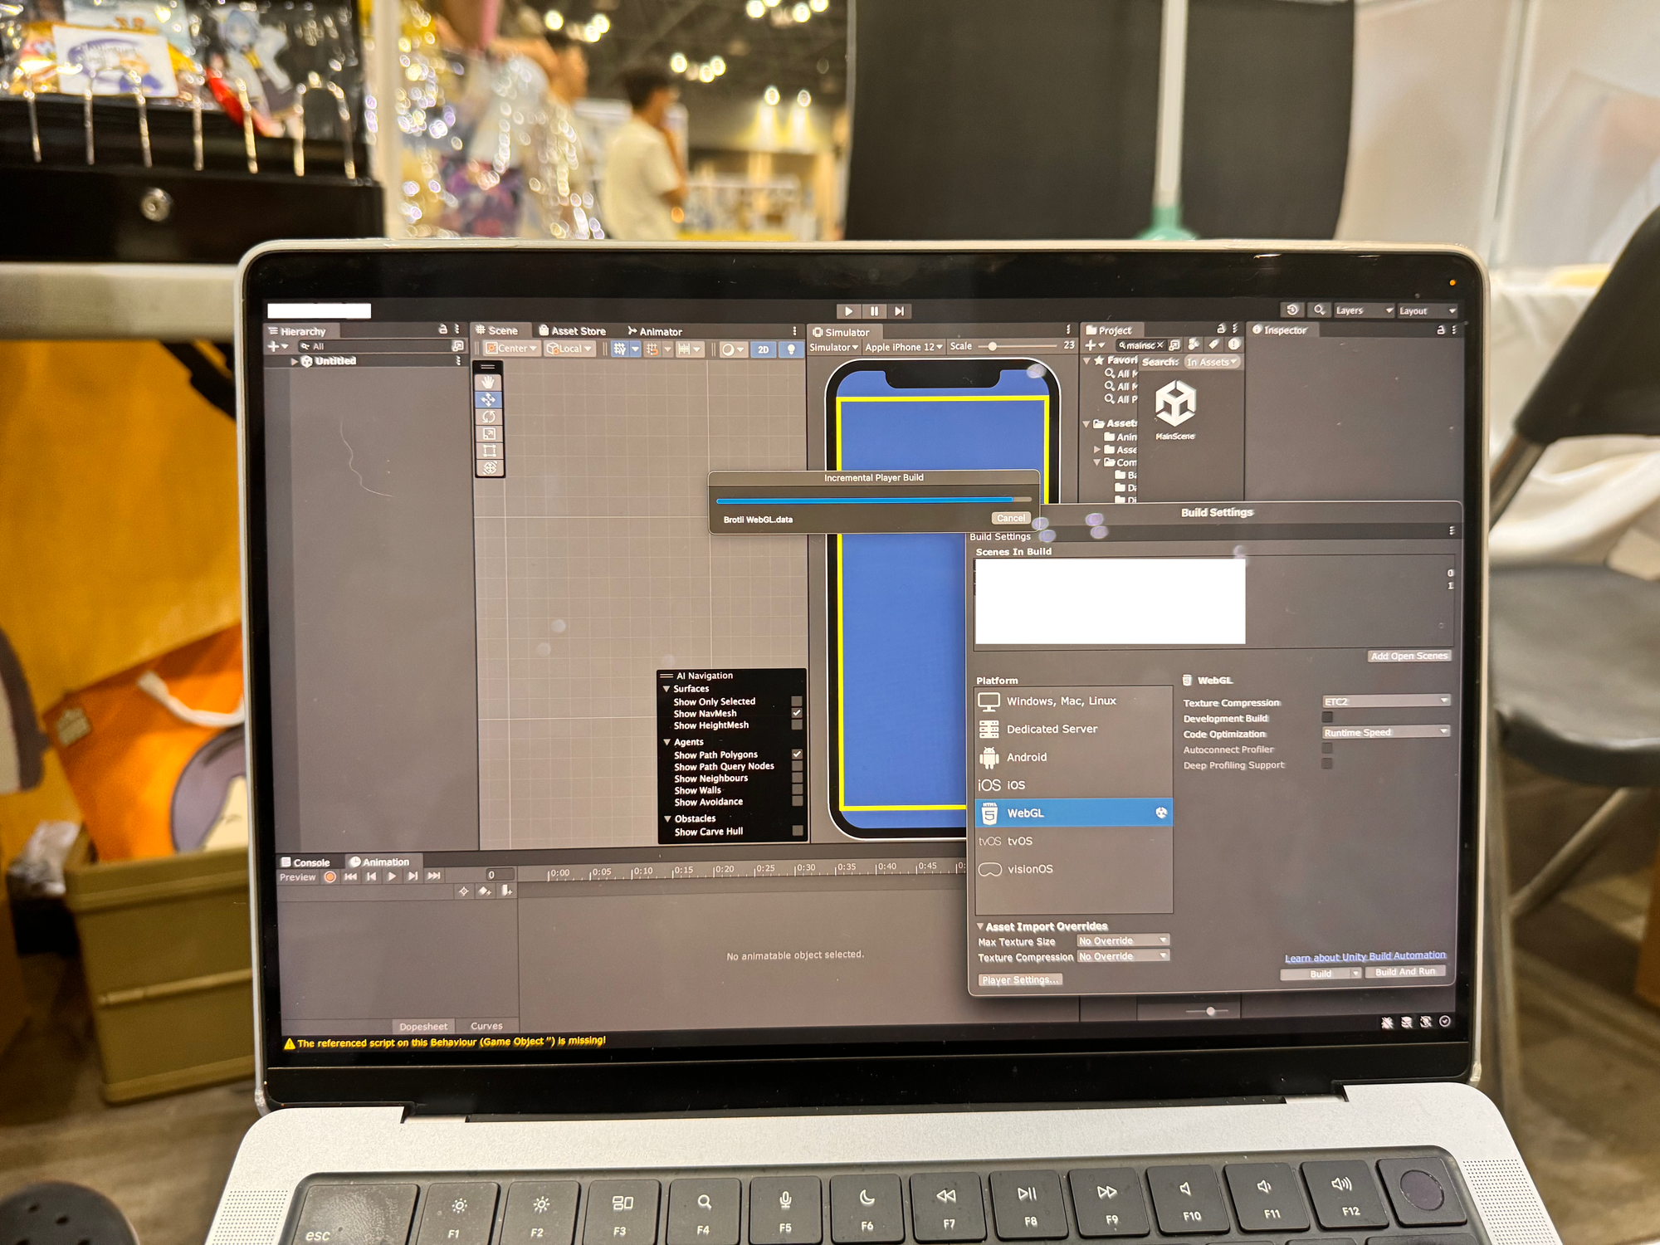Open Texture Compression ETC2 dropdown
The width and height of the screenshot is (1660, 1245).
point(1385,701)
